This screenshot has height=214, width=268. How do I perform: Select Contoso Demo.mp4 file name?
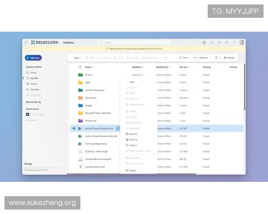95,167
